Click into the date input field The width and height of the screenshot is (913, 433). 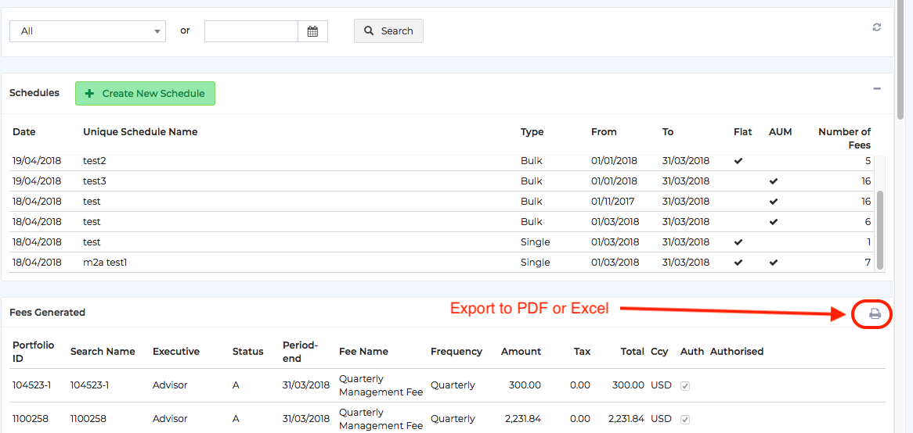pyautogui.click(x=251, y=31)
